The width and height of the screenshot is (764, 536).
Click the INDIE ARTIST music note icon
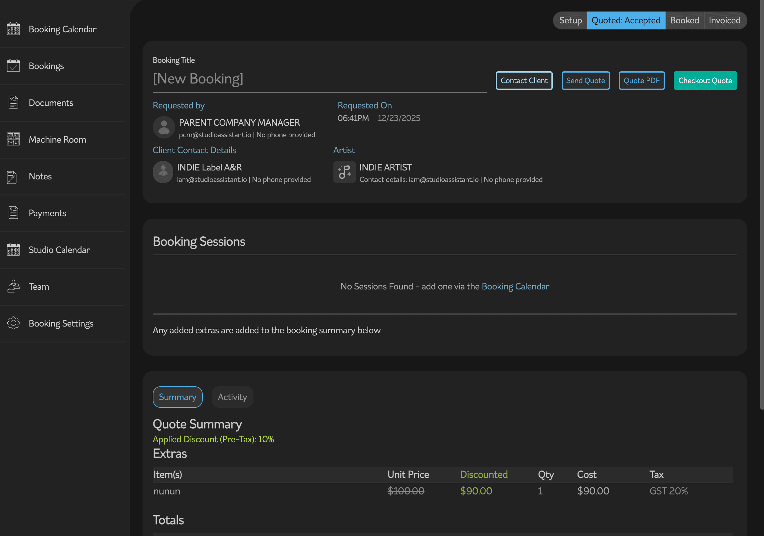click(x=344, y=172)
